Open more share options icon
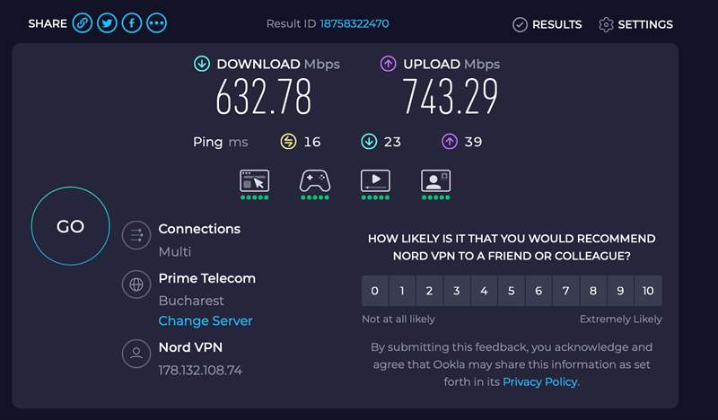 tap(156, 23)
